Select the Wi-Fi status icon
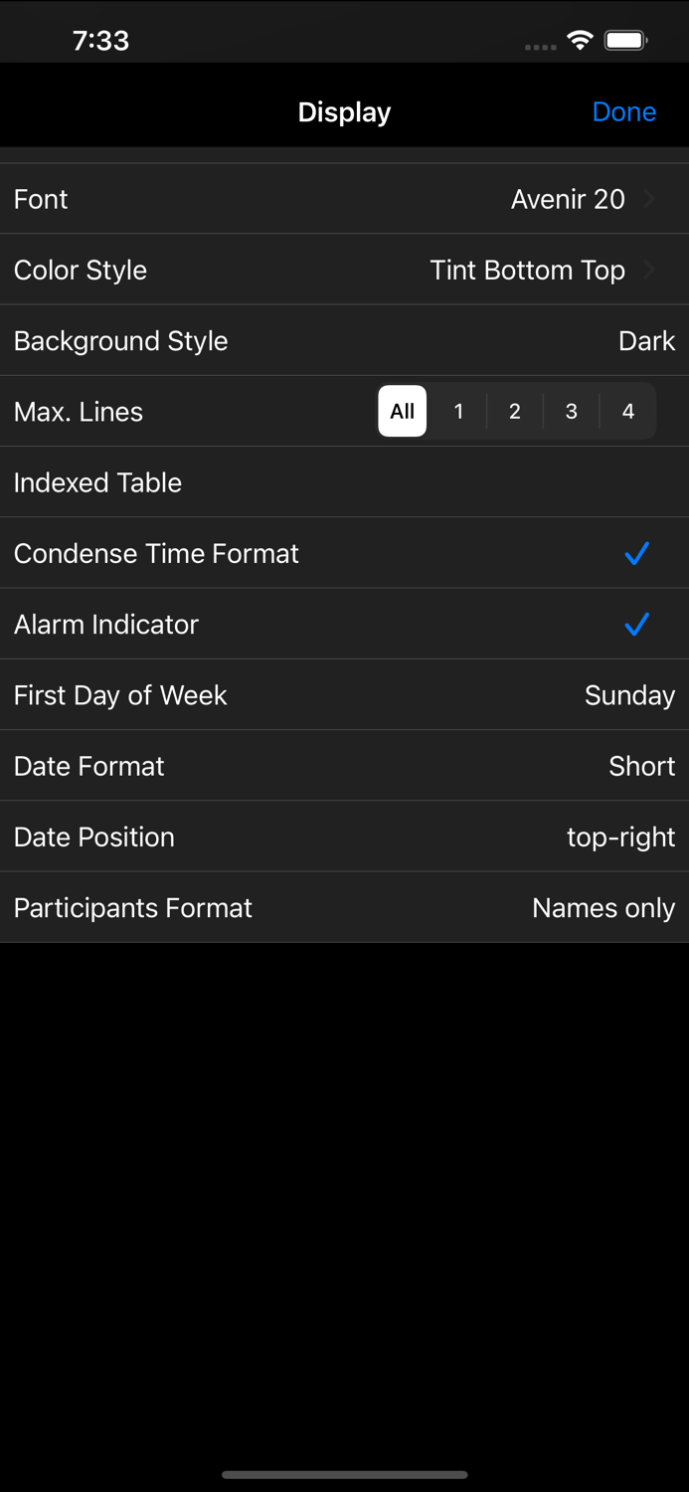Screen dimensions: 689x1492 click(x=580, y=41)
